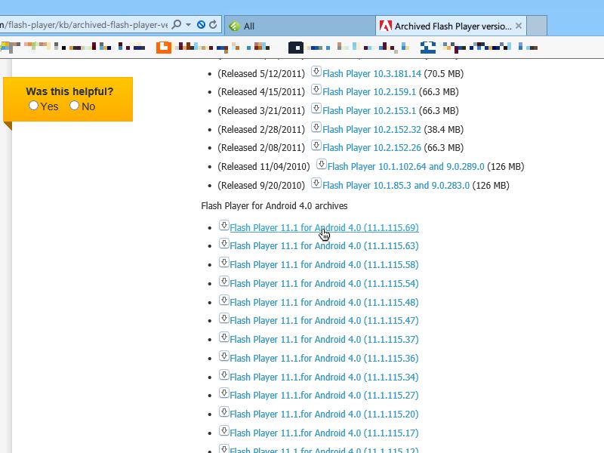
Task: Open Flash Player 11.1 Android link 11.1.115.48
Action: (324, 303)
